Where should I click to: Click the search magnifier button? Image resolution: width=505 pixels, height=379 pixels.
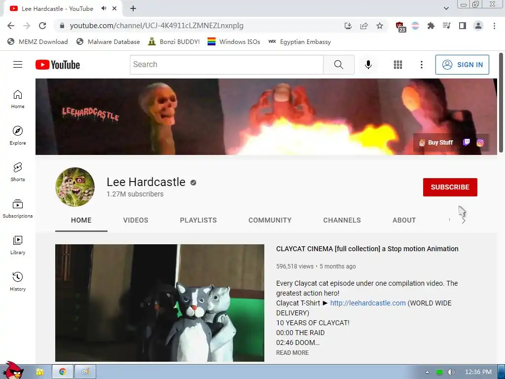pyautogui.click(x=338, y=65)
